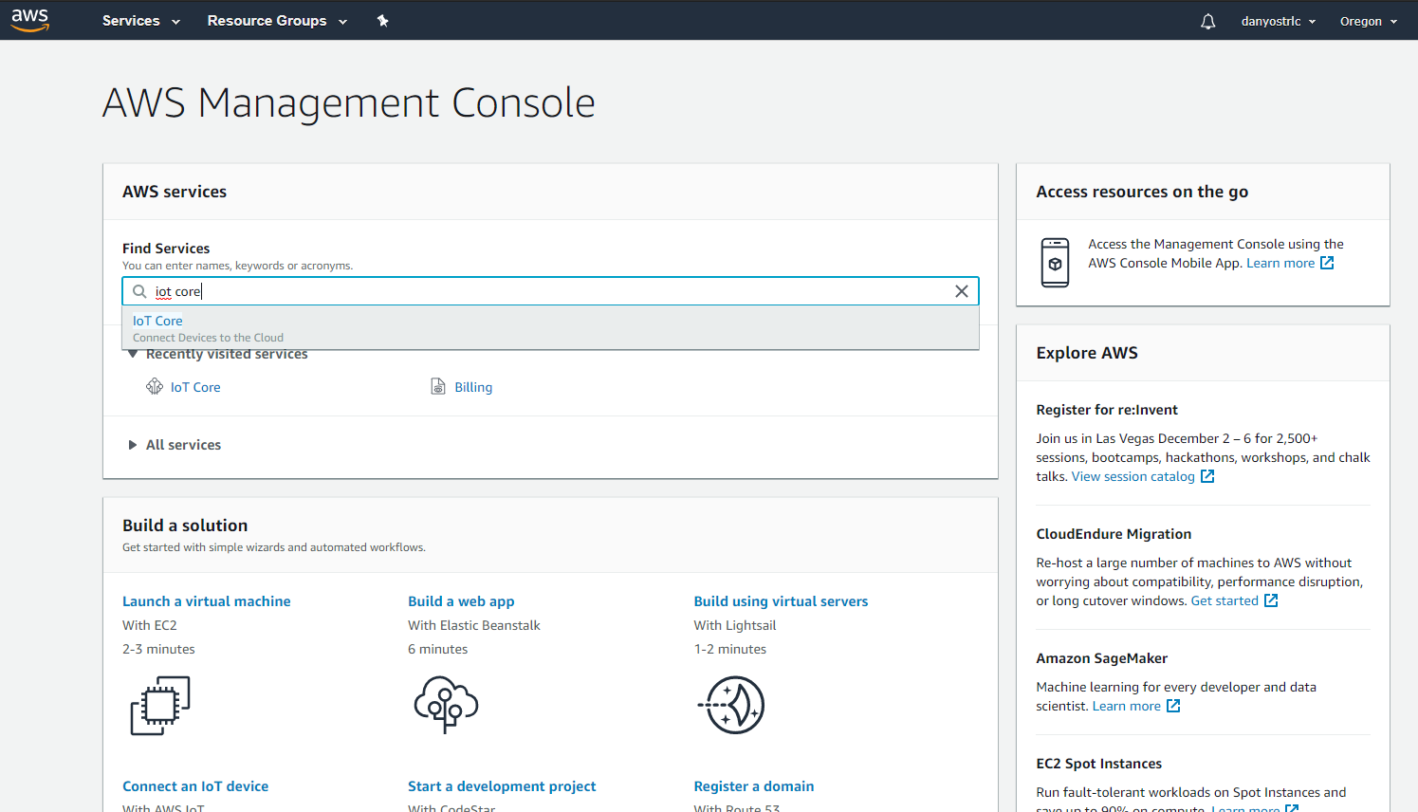Open the danyostrlc account menu
Image resolution: width=1418 pixels, height=812 pixels.
pos(1278,21)
